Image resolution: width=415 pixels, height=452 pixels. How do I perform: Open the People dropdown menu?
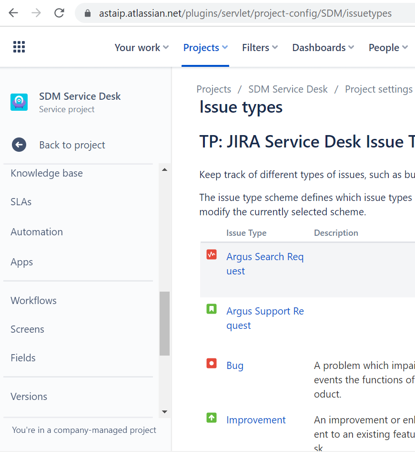(388, 48)
